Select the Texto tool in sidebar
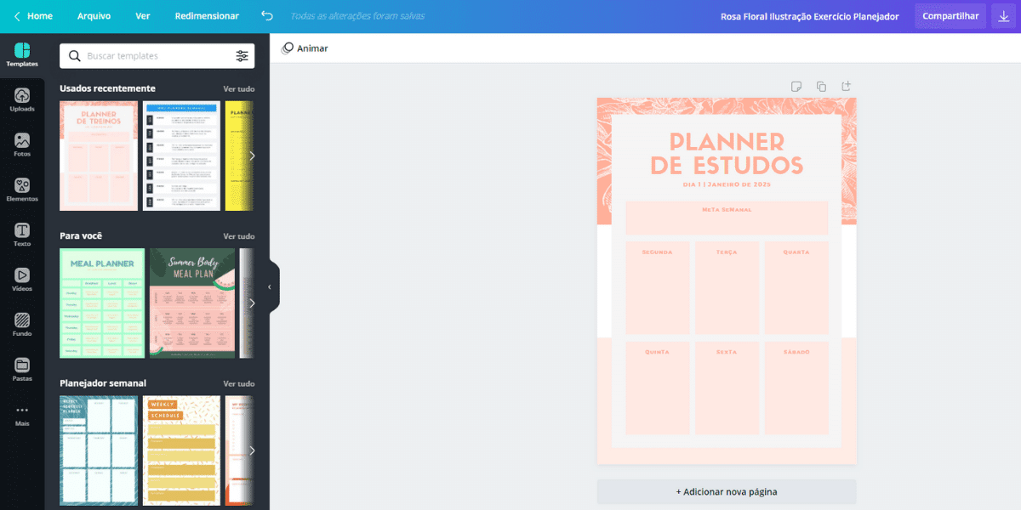This screenshot has height=510, width=1021. tap(22, 235)
